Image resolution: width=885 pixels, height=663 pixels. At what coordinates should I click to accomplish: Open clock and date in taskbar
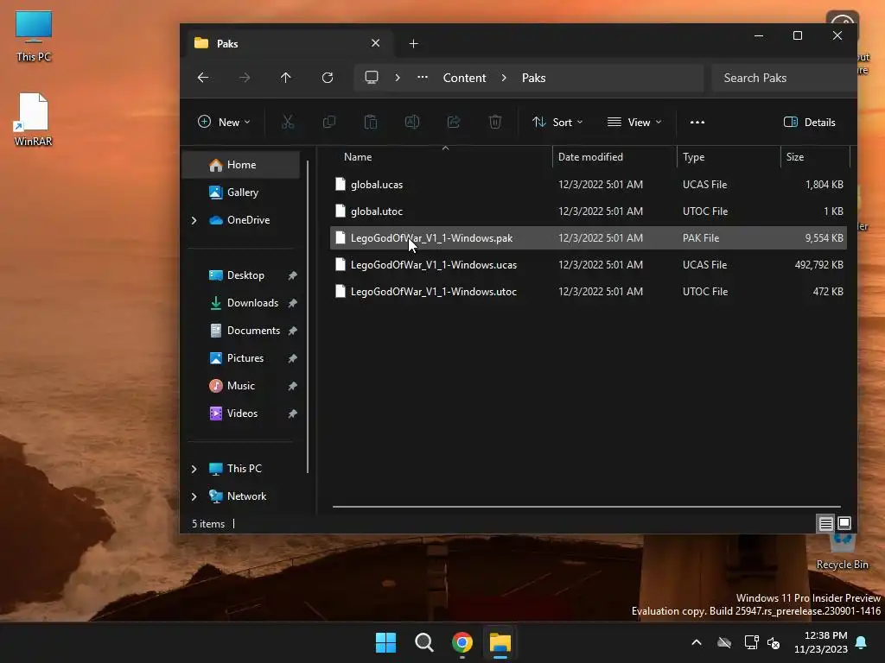pyautogui.click(x=821, y=642)
